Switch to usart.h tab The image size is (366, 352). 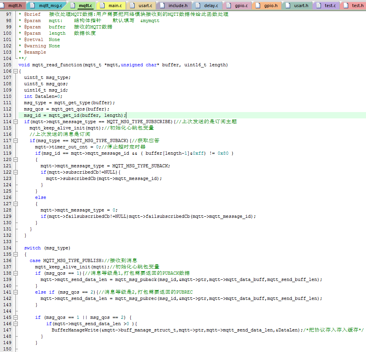click(297, 6)
